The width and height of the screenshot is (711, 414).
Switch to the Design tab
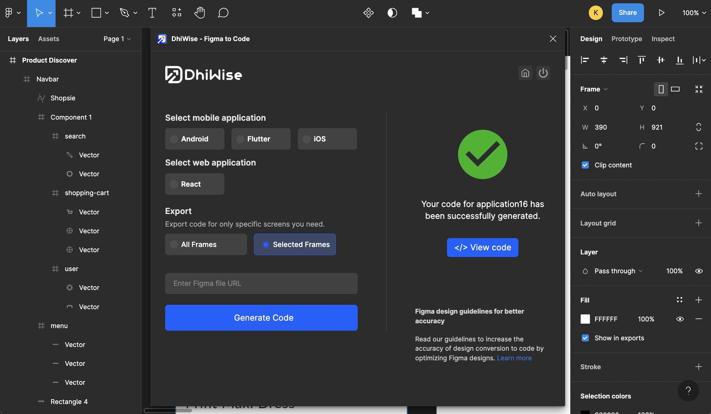(x=591, y=39)
